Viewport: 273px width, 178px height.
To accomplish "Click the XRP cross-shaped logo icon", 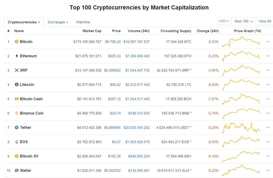I will 16,70.
